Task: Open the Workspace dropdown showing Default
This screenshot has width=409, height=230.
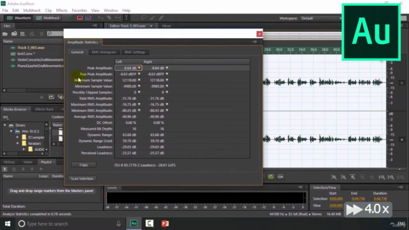Action: tap(321, 19)
